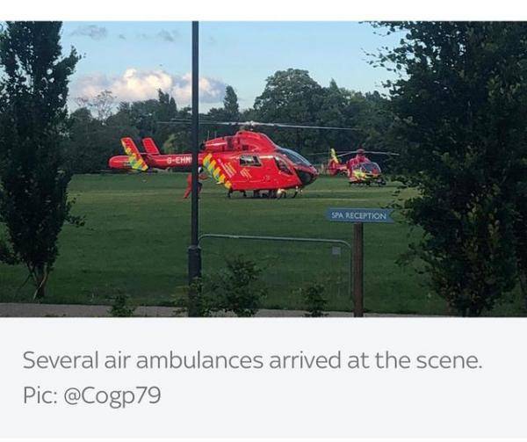Click the person in red by the helicopter
527x442 pixels.
[x=191, y=185]
